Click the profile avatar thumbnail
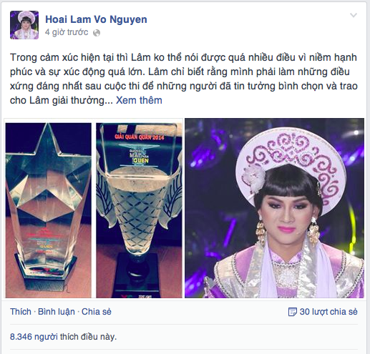The height and width of the screenshot is (354, 370). (24, 25)
